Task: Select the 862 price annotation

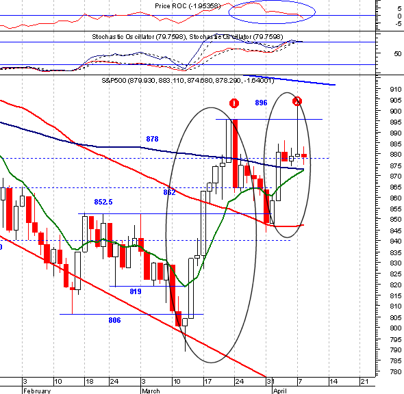Action: [169, 192]
